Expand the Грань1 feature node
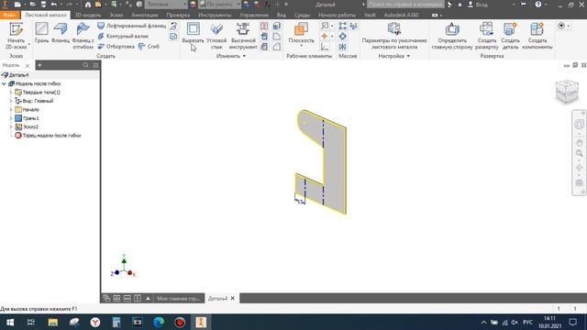This screenshot has height=330, width=587. pos(11,118)
